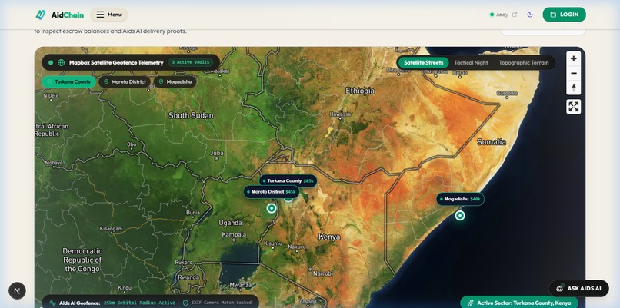Click the Juba city label

217,153
